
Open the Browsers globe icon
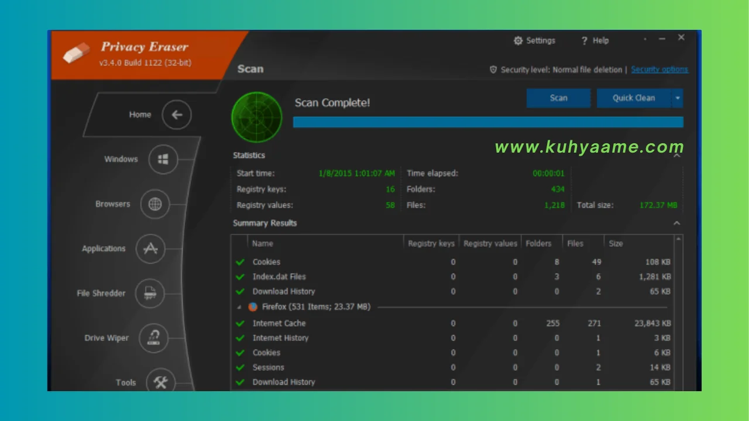(x=155, y=204)
